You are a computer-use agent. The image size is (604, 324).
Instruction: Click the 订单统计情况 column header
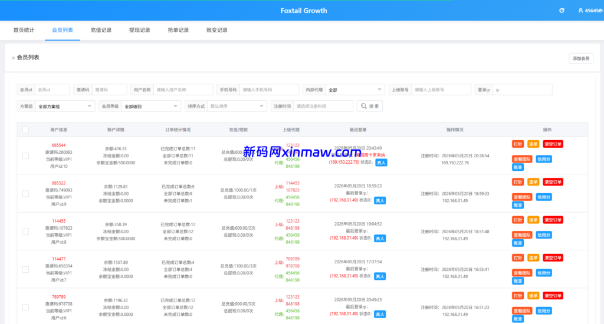(178, 130)
